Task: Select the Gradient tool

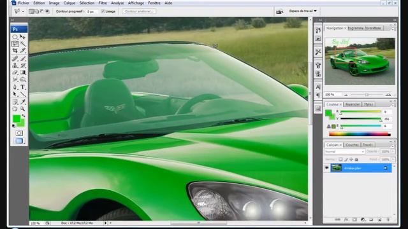Action: click(x=23, y=73)
